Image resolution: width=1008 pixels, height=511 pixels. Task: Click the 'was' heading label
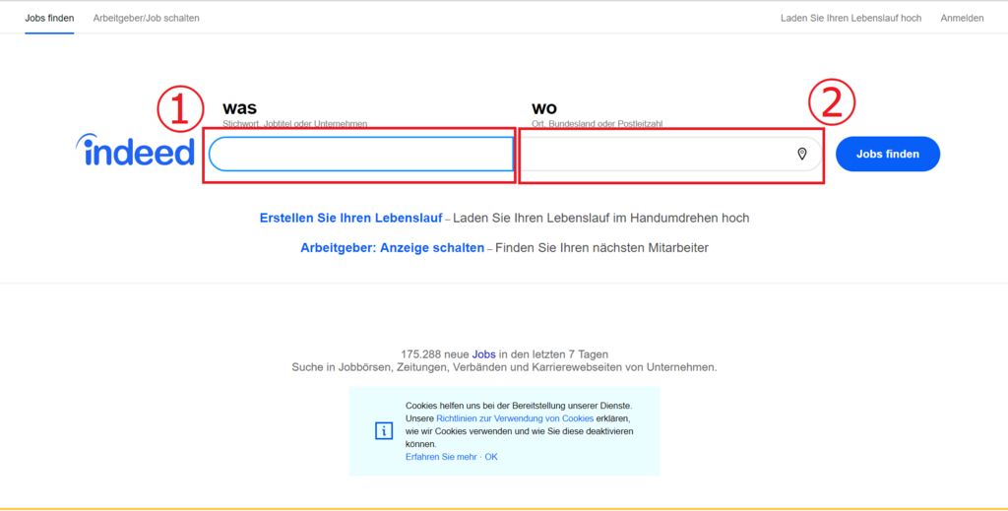click(240, 107)
